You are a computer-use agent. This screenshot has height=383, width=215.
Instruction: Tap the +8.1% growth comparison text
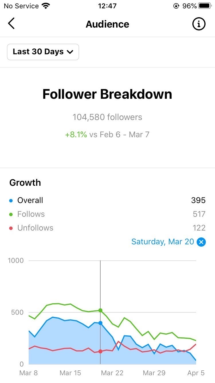[76, 134]
